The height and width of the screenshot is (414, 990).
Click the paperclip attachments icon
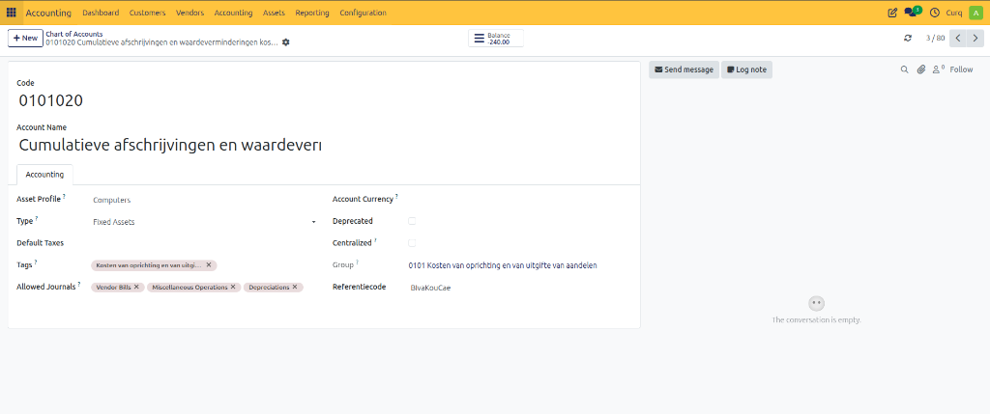click(x=921, y=69)
